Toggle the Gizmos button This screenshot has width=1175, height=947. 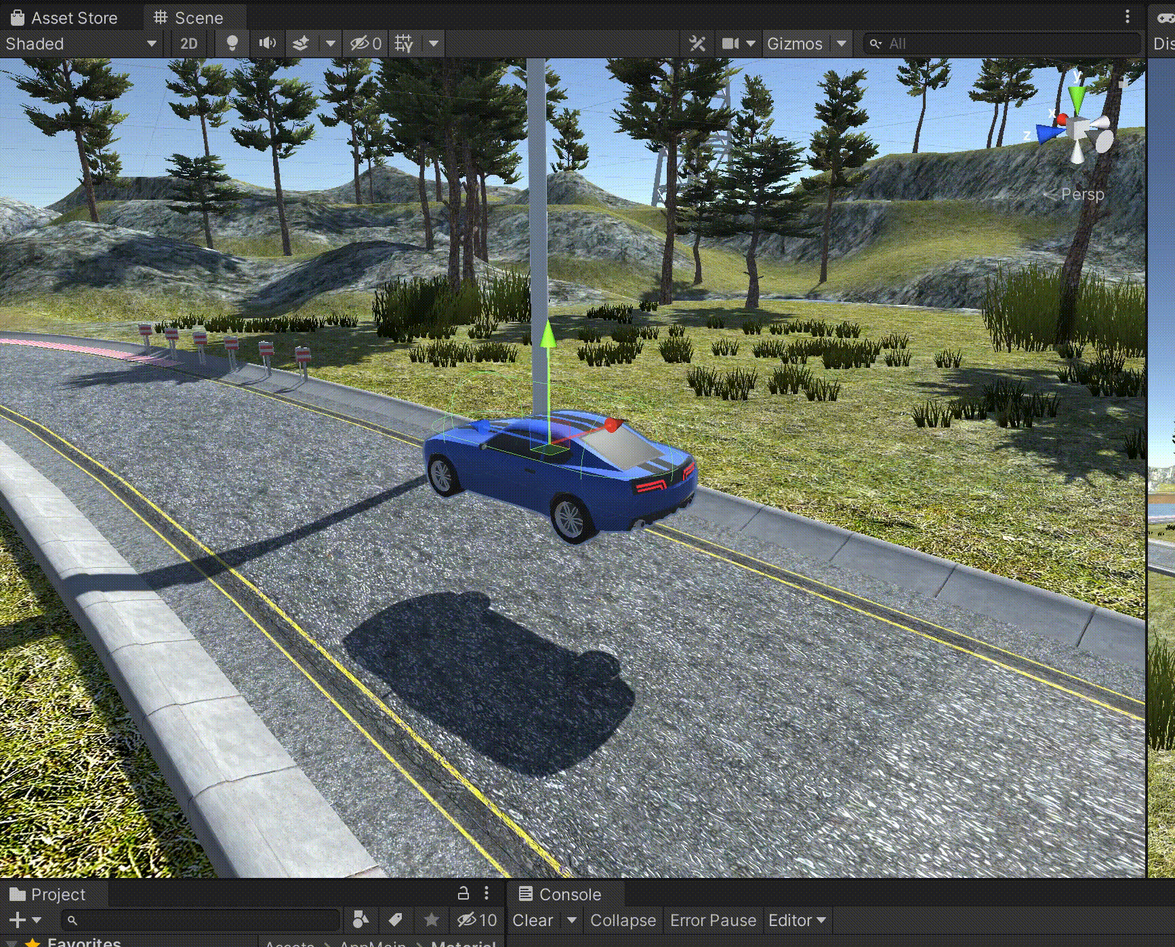pos(795,44)
